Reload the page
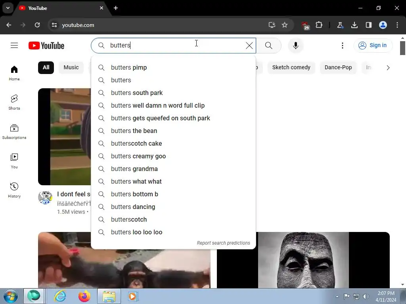 37,25
